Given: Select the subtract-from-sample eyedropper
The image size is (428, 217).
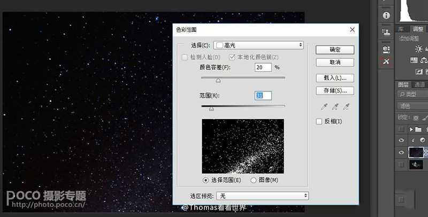Looking at the screenshot, I should click(x=347, y=107).
